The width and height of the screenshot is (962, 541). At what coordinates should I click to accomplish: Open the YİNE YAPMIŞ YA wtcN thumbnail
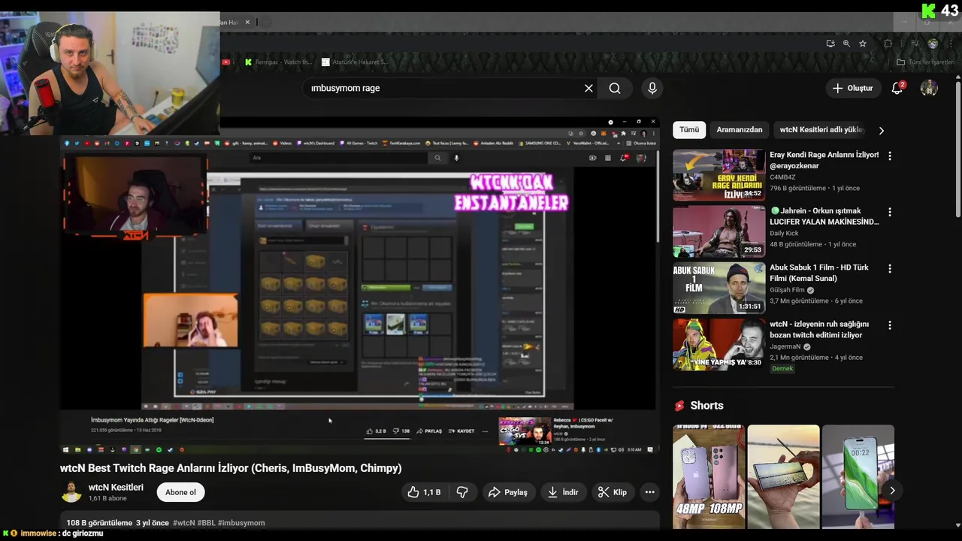pyautogui.click(x=719, y=345)
